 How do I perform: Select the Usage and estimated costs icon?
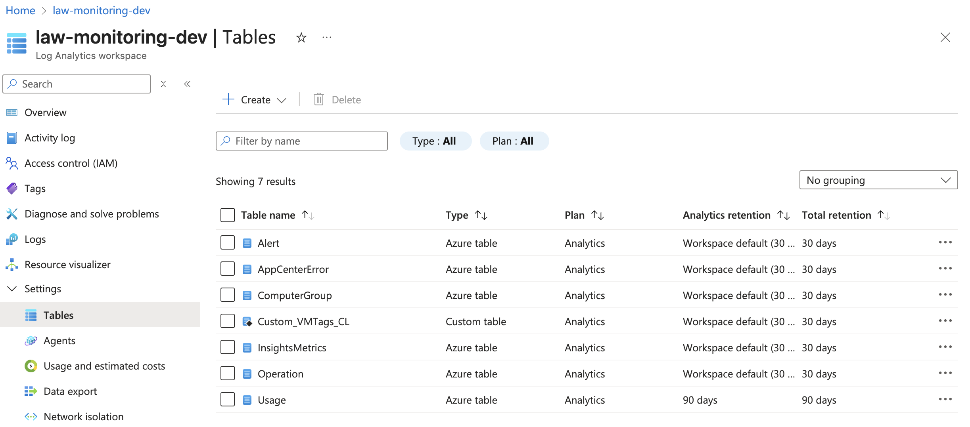tap(31, 366)
